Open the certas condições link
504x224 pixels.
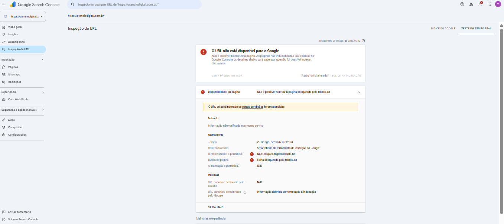click(253, 107)
